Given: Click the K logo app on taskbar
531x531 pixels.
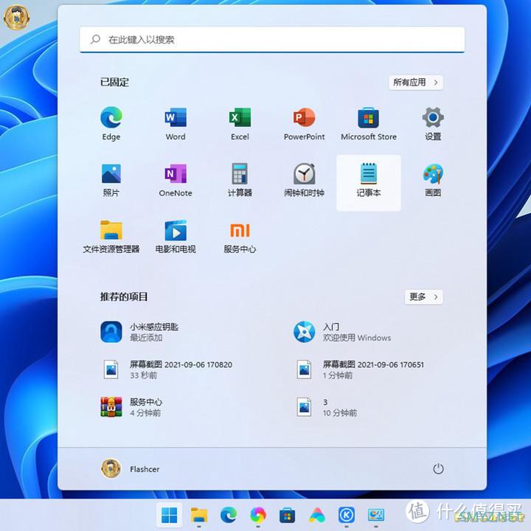Looking at the screenshot, I should [x=347, y=516].
